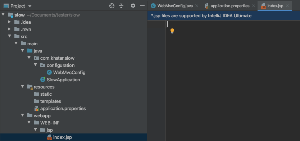Screen dimensions: 300x141
Task: Collapse the configuration package
Action: 35,65
